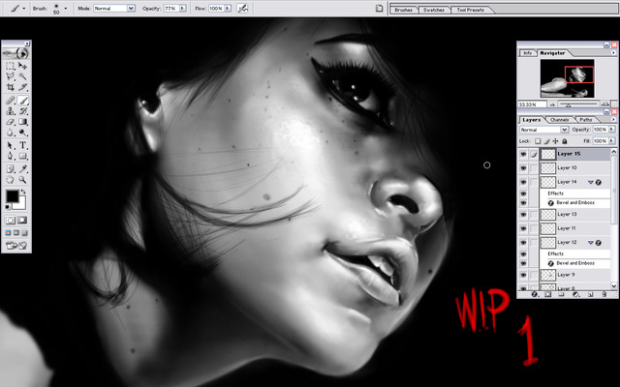Select the Zoom tool
Viewport: 620px width, 387px height.
tap(22, 180)
